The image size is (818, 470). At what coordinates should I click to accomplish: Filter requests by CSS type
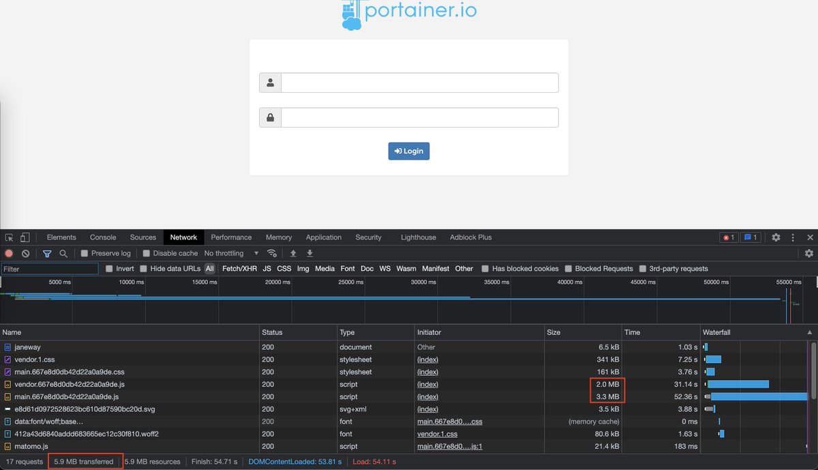coord(284,269)
